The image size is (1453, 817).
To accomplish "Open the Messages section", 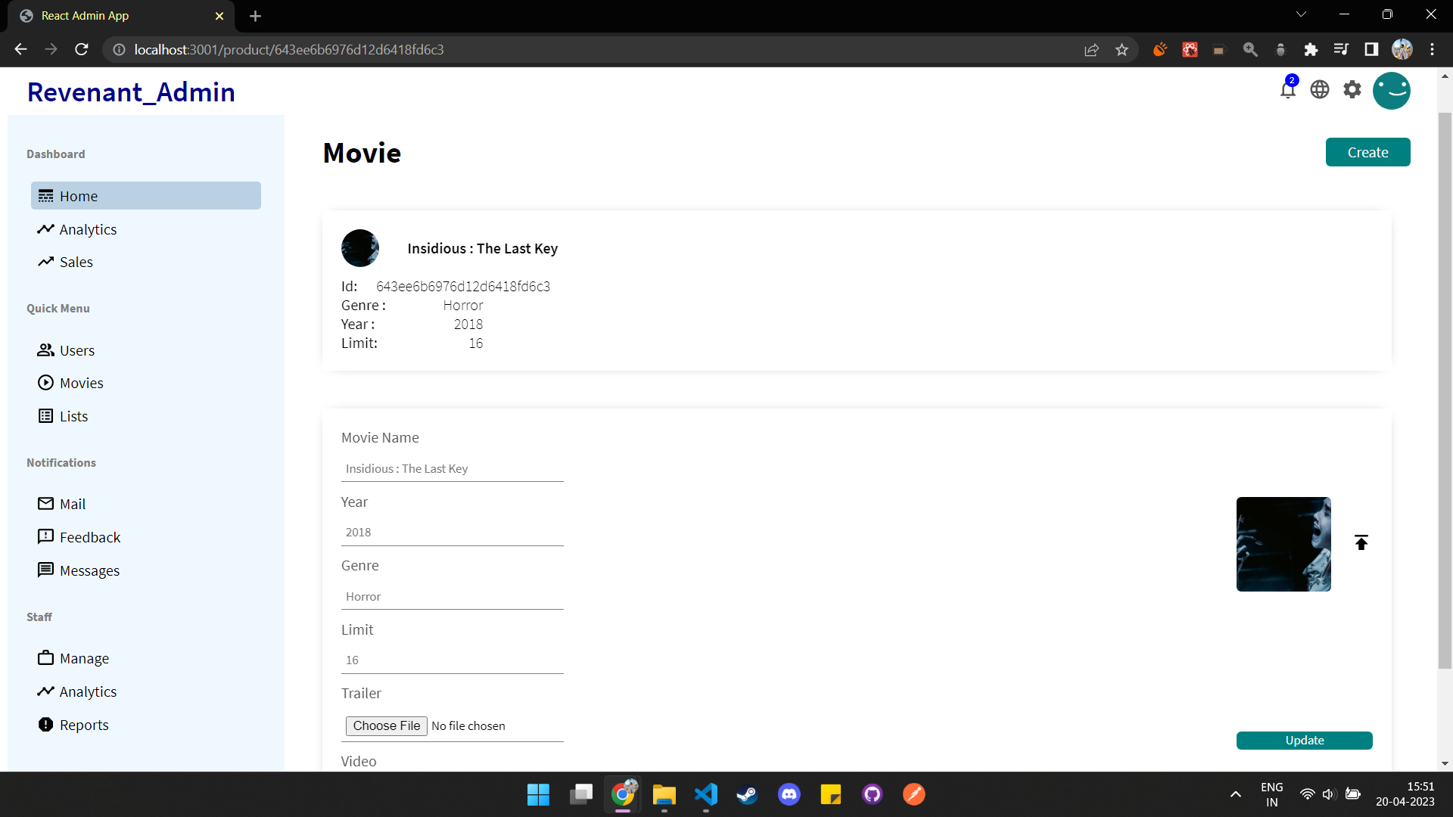I will tap(90, 570).
